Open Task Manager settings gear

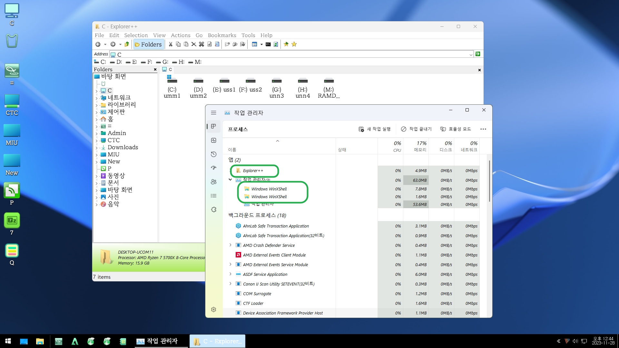pos(213,310)
